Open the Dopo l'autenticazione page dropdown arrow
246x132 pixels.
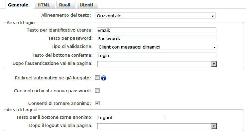[214, 64]
